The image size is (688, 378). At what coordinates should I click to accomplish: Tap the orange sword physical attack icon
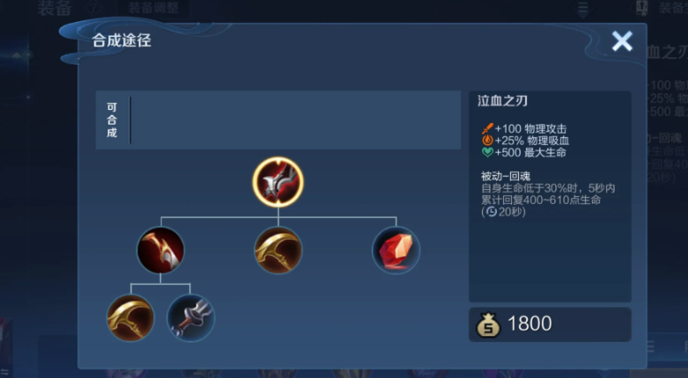point(487,128)
